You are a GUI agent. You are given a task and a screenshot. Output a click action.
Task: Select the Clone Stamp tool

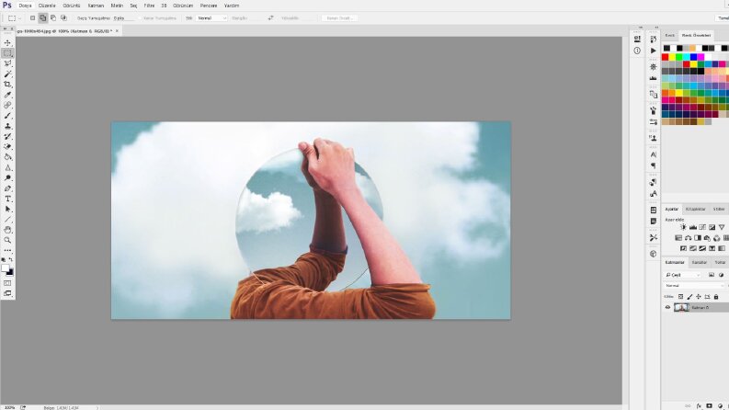(7, 126)
